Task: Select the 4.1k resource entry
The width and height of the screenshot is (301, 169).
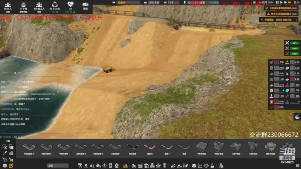Action: point(292,62)
